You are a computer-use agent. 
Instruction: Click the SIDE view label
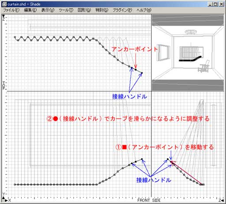156,200
